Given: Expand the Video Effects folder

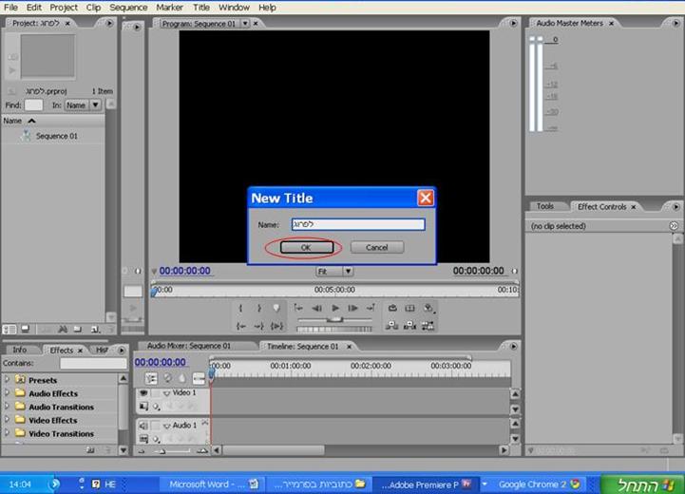Looking at the screenshot, I should tap(7, 420).
